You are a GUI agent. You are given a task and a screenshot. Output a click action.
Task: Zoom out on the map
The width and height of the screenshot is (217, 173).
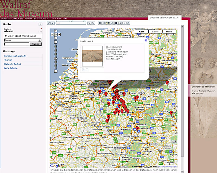56,71
